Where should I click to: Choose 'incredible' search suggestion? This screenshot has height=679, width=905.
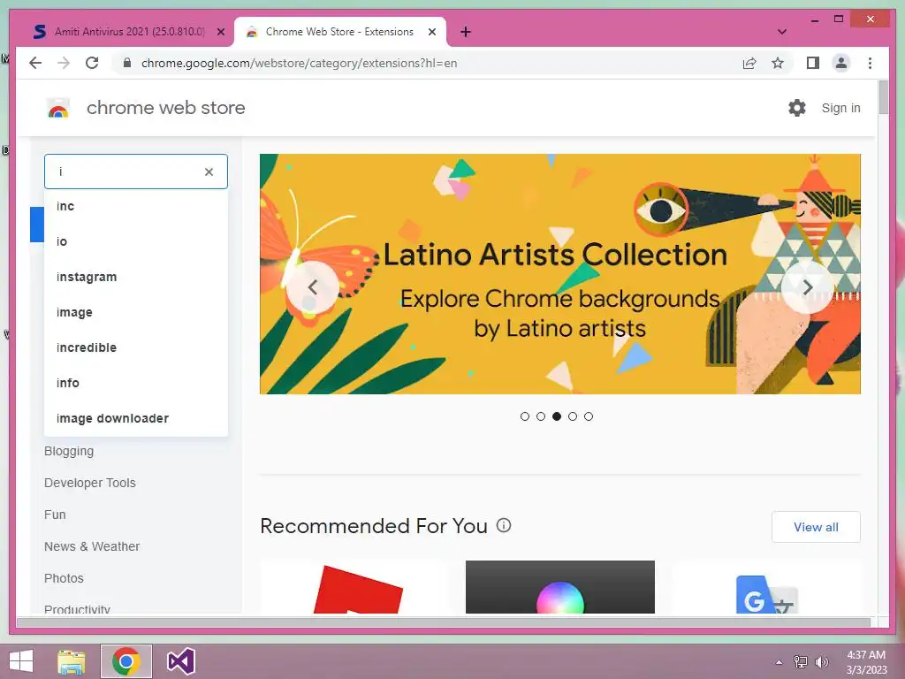[136, 347]
